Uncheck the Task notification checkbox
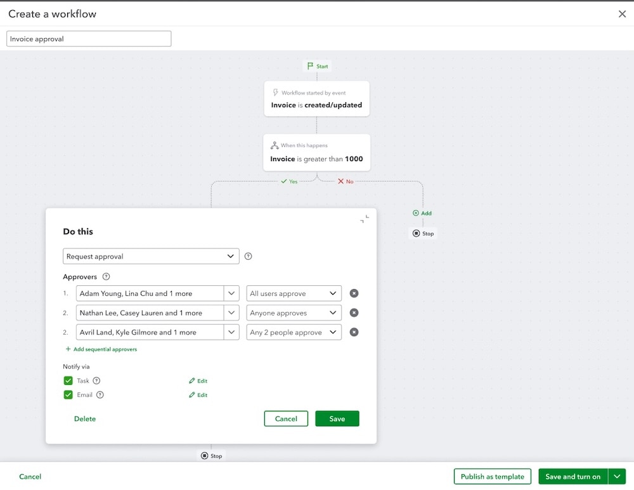The image size is (634, 490). click(67, 380)
